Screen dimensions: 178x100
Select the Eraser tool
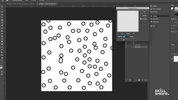pos(2,36)
